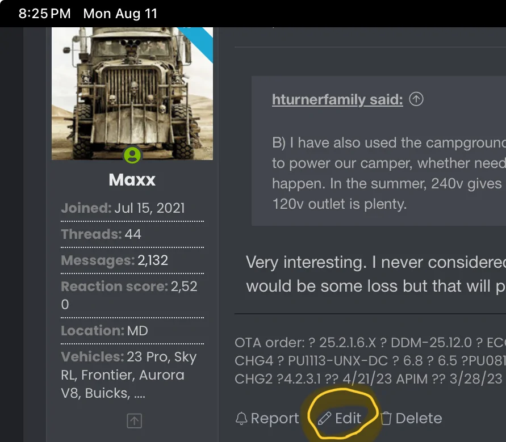Expand the quoted campground post block
This screenshot has height=442, width=506.
pos(379,151)
